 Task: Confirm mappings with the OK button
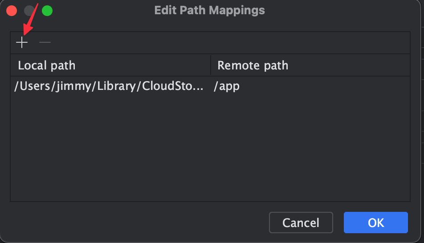tap(375, 223)
